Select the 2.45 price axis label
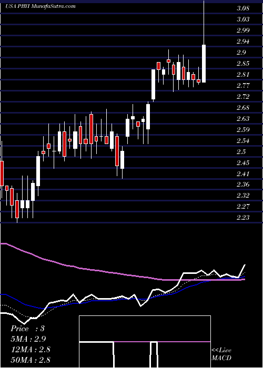This screenshot has width=263, height=368. click(243, 163)
